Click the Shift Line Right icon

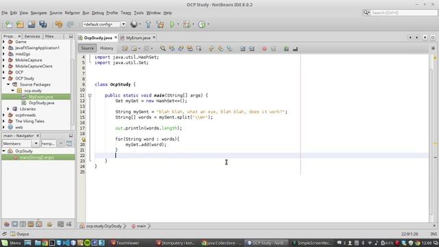pos(252,49)
